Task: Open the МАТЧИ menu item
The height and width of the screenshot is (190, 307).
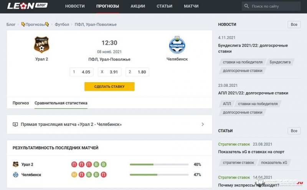Action: [191, 6]
